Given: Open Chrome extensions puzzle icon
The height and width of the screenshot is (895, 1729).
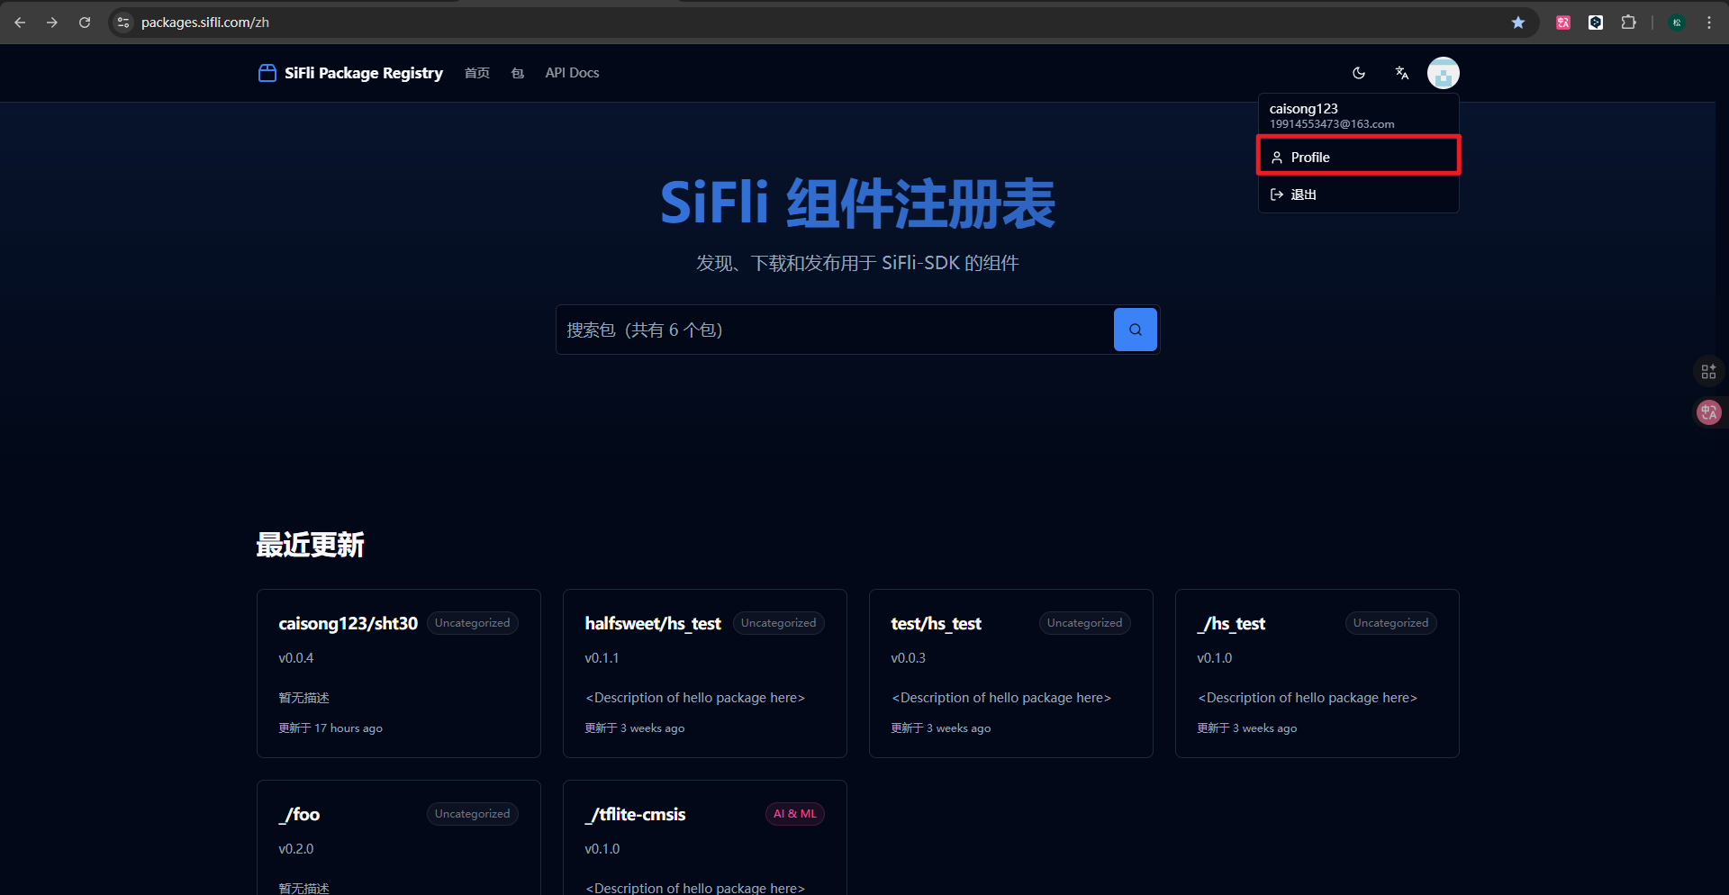Looking at the screenshot, I should pos(1629,22).
